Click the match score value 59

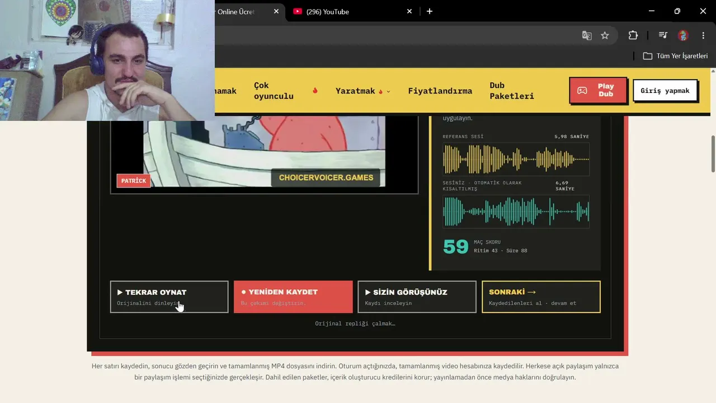tap(455, 247)
